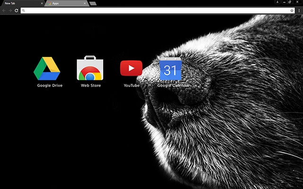
Task: Open a new tab with the new-tab button
Action: (93, 3)
